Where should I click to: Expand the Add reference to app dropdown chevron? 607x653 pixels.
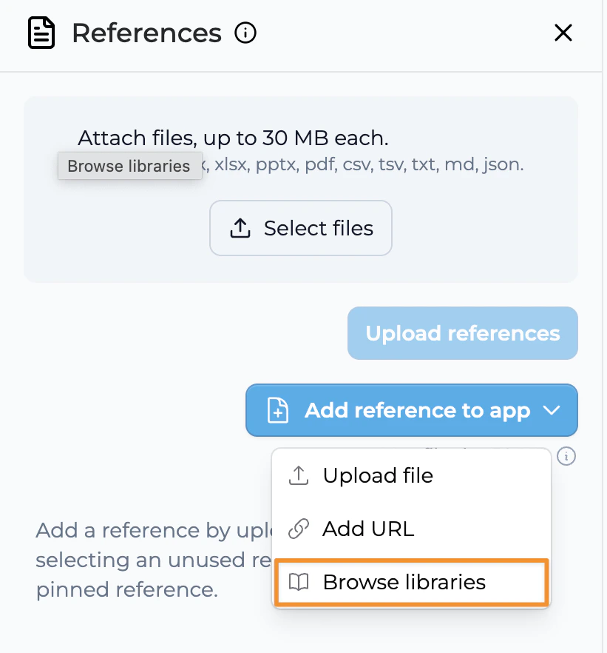552,410
